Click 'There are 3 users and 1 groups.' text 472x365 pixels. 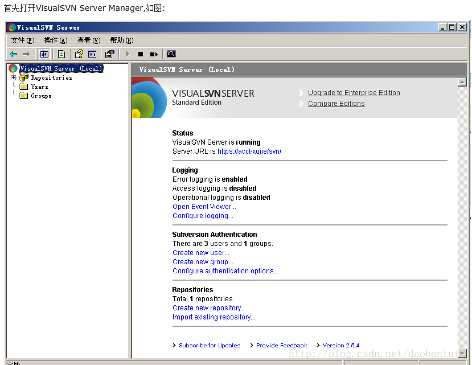(223, 244)
